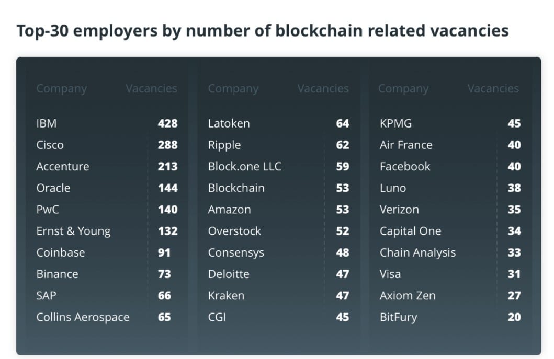Select the Latoken company name

coord(229,124)
